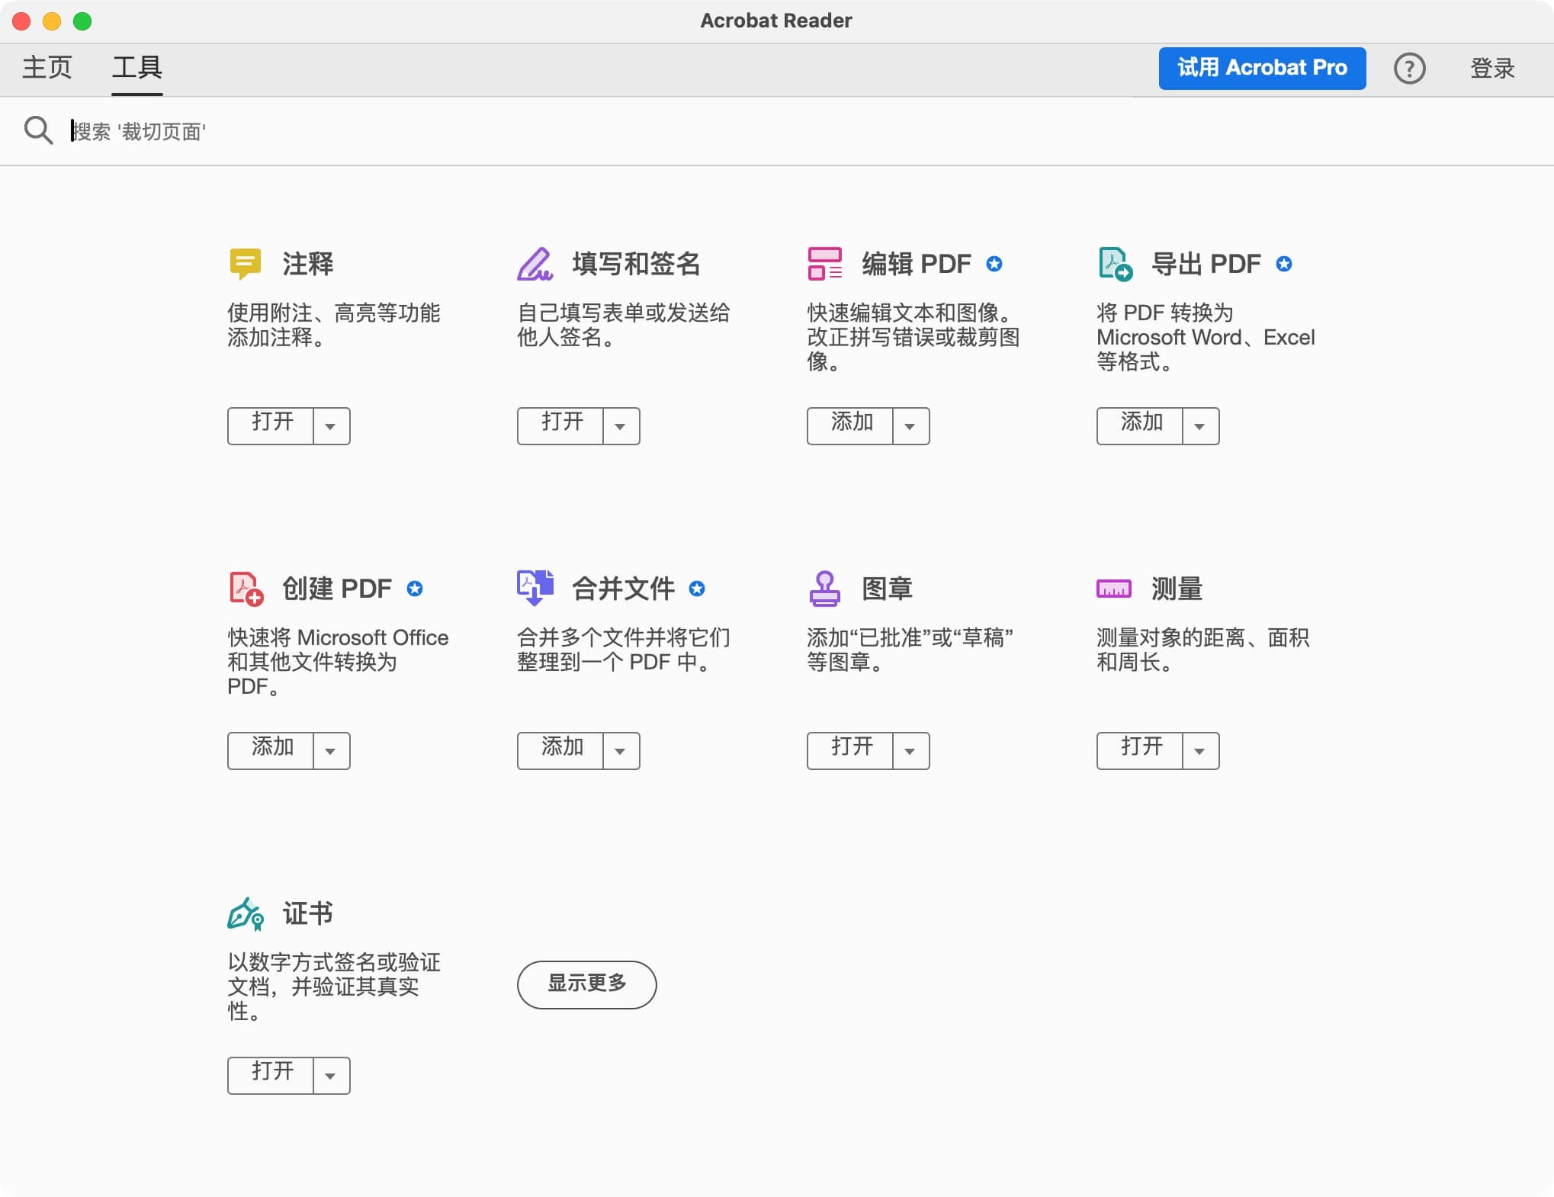
Task: Add the 创建 PDF tool via 添加
Action: (x=271, y=751)
